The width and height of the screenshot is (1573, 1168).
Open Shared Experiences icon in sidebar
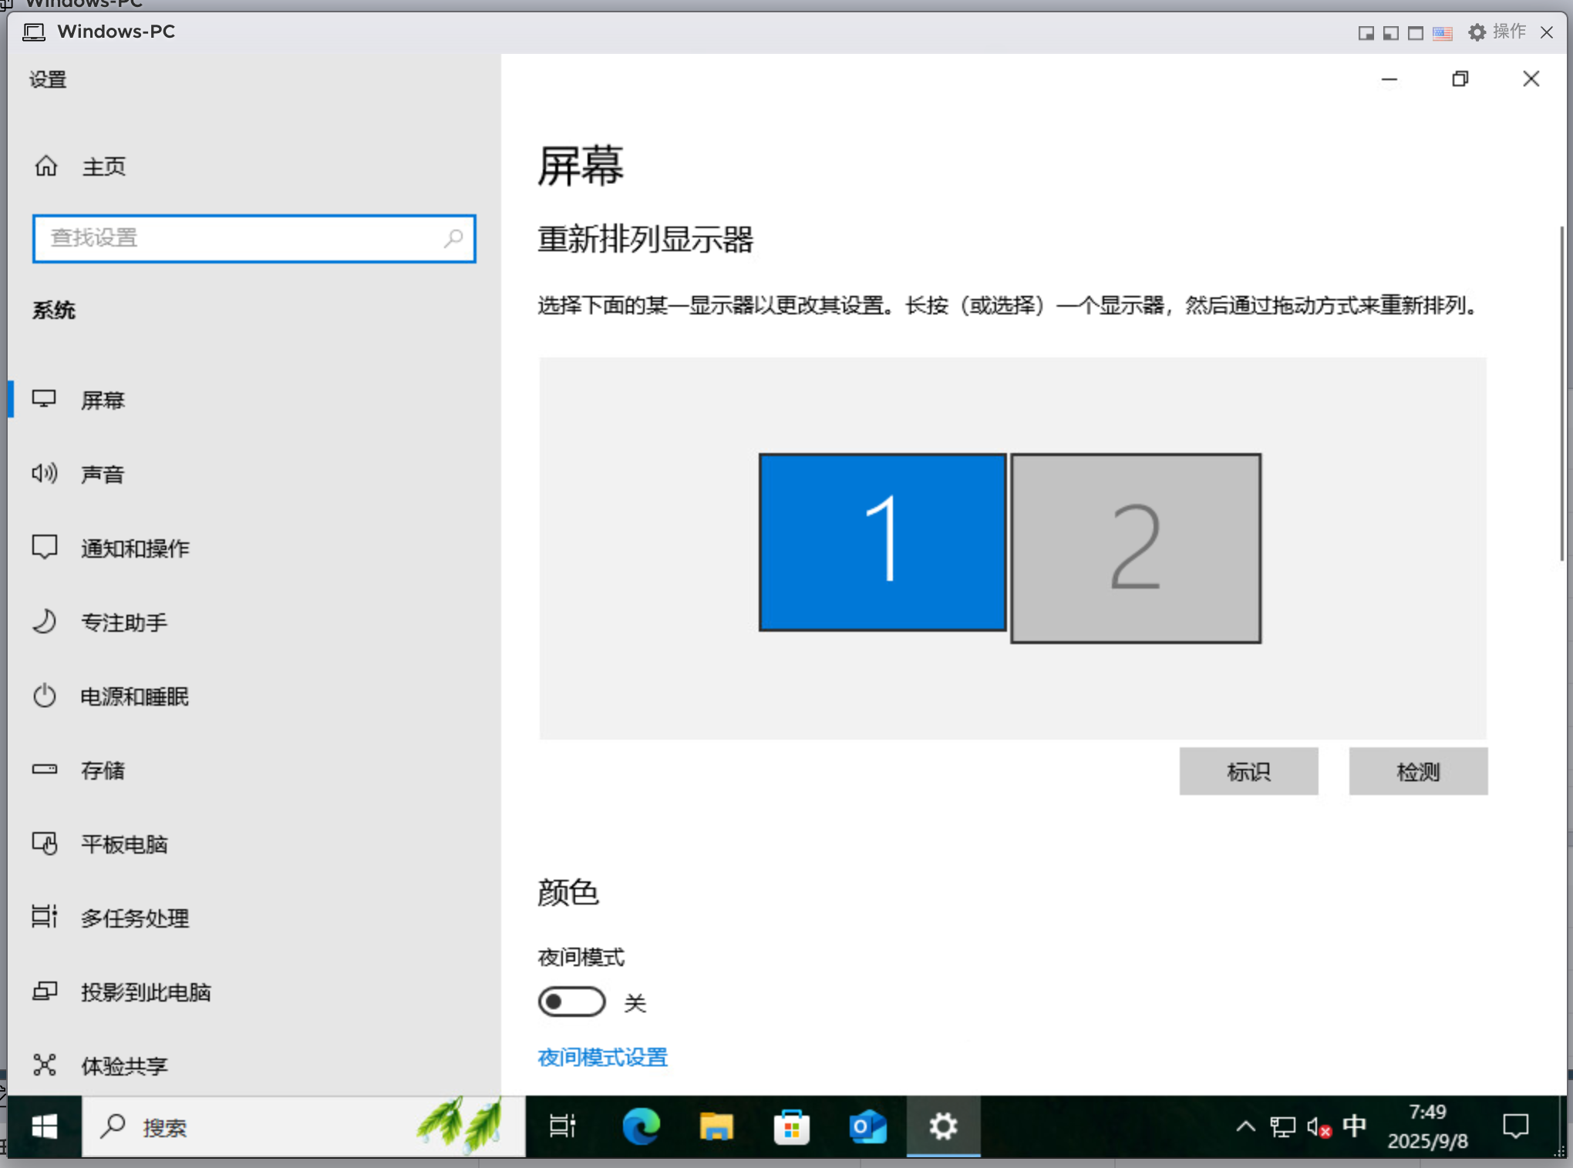coord(44,1065)
